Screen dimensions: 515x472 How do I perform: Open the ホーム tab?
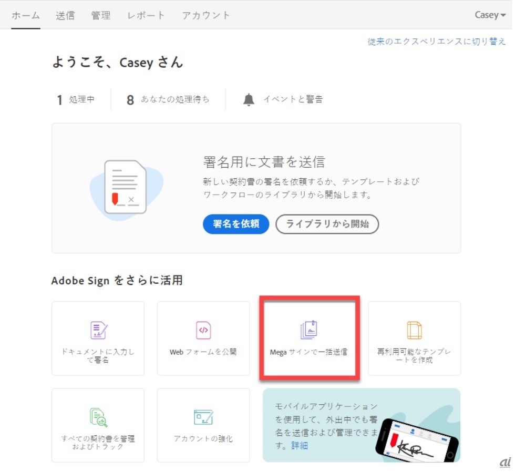(x=26, y=15)
